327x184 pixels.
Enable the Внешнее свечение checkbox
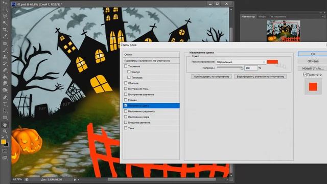[126, 123]
